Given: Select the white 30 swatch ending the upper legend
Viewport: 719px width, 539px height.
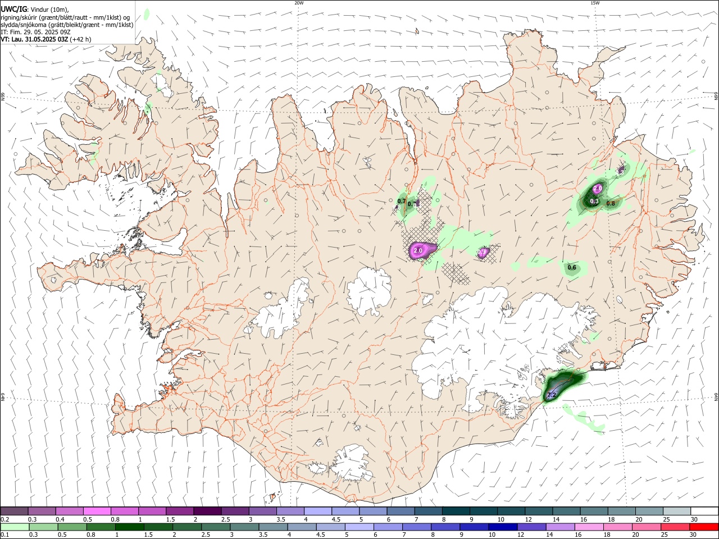Looking at the screenshot, I should [704, 511].
